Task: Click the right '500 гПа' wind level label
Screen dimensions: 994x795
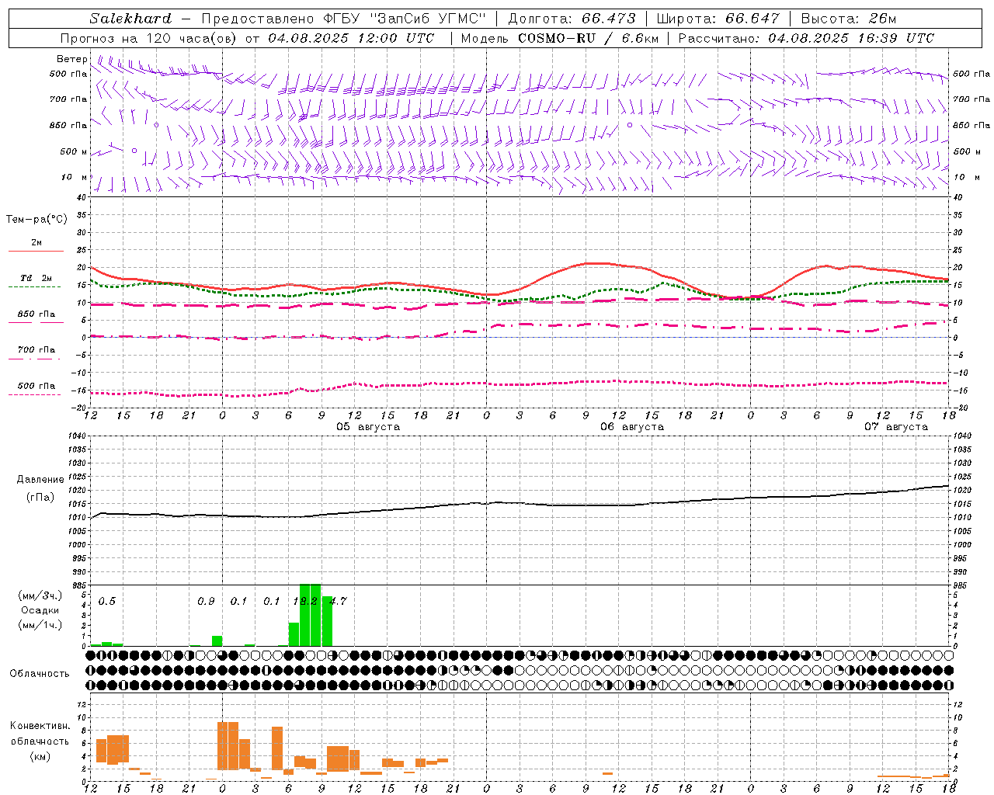Action: point(971,74)
